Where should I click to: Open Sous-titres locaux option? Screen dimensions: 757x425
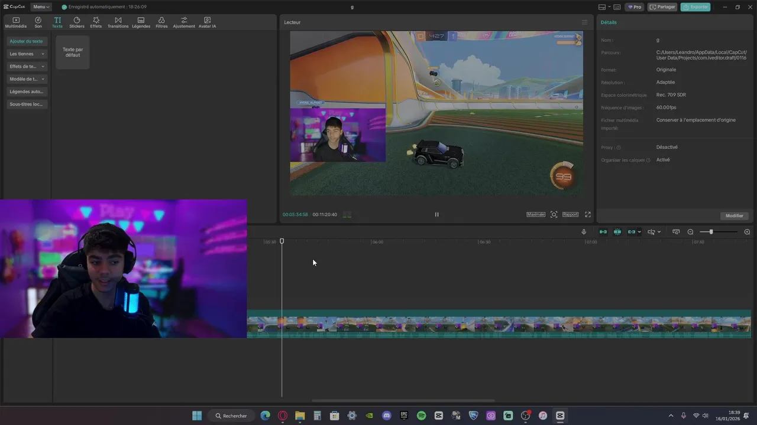(x=27, y=104)
